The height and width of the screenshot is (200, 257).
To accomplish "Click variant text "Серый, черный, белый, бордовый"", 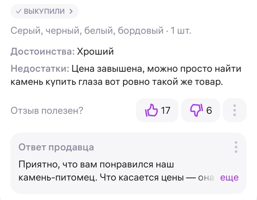I will [87, 31].
